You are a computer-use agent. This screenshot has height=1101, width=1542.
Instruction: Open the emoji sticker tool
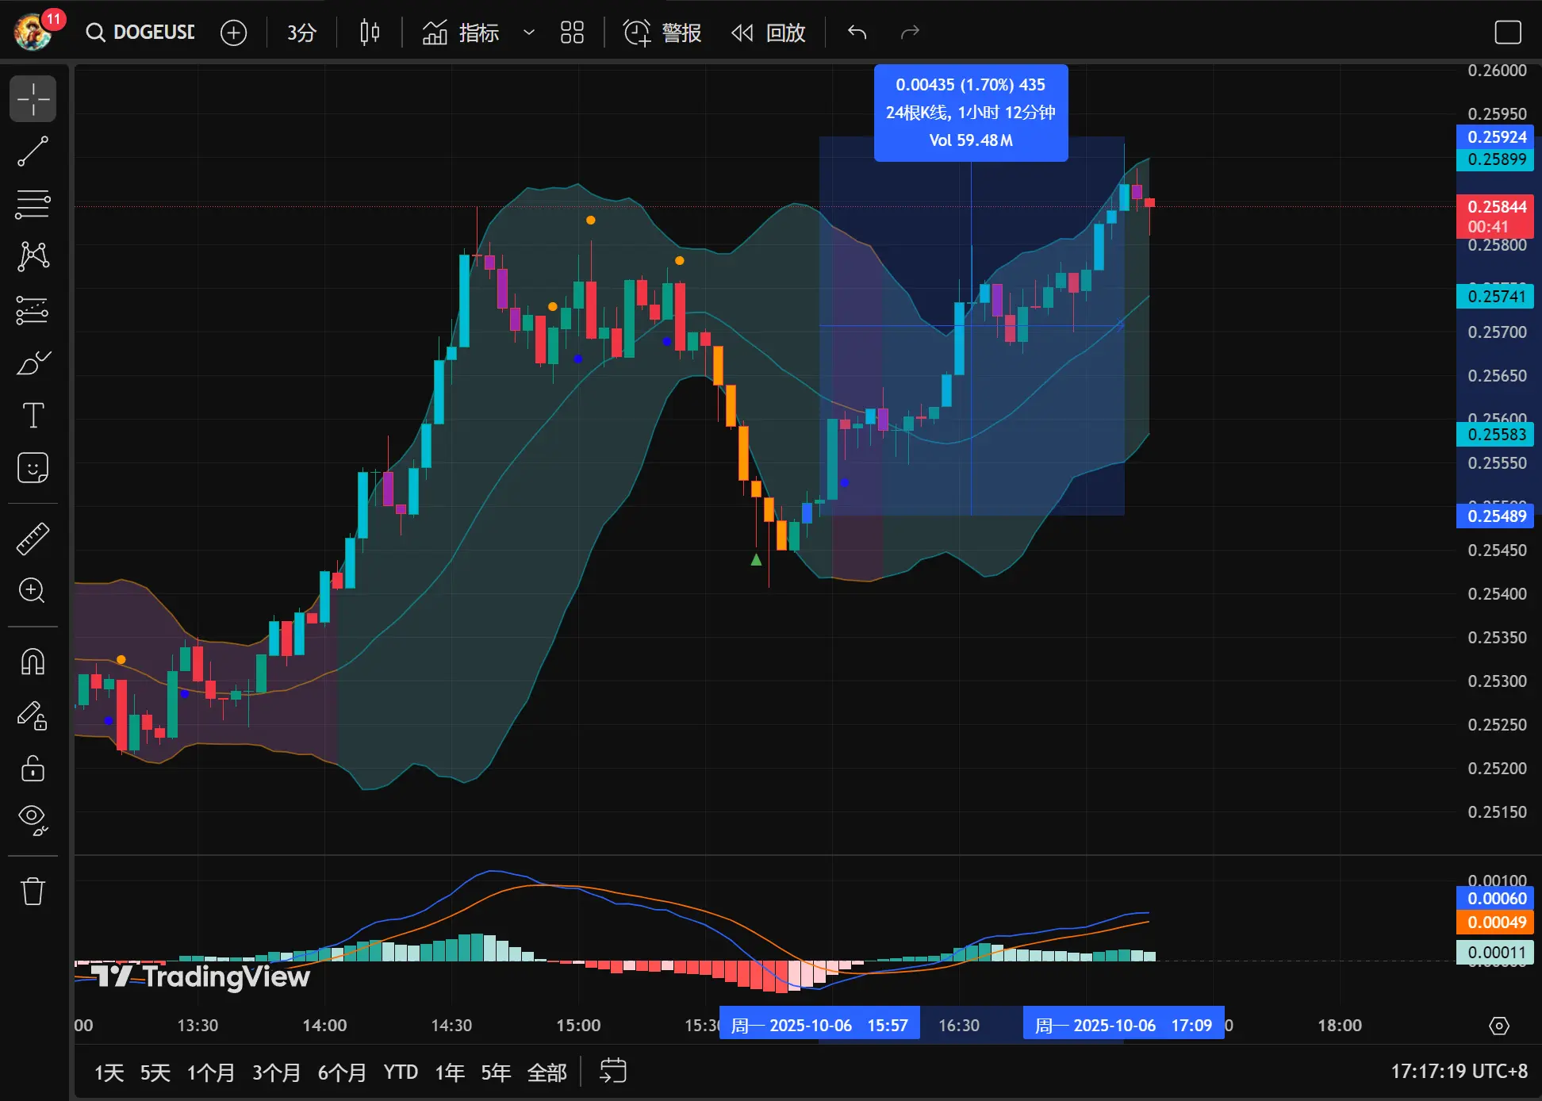pos(33,468)
